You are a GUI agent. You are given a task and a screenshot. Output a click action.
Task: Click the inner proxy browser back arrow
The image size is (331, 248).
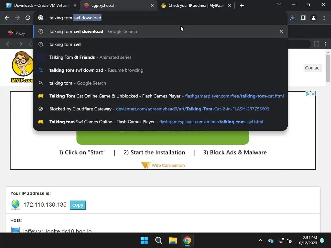[8, 44]
